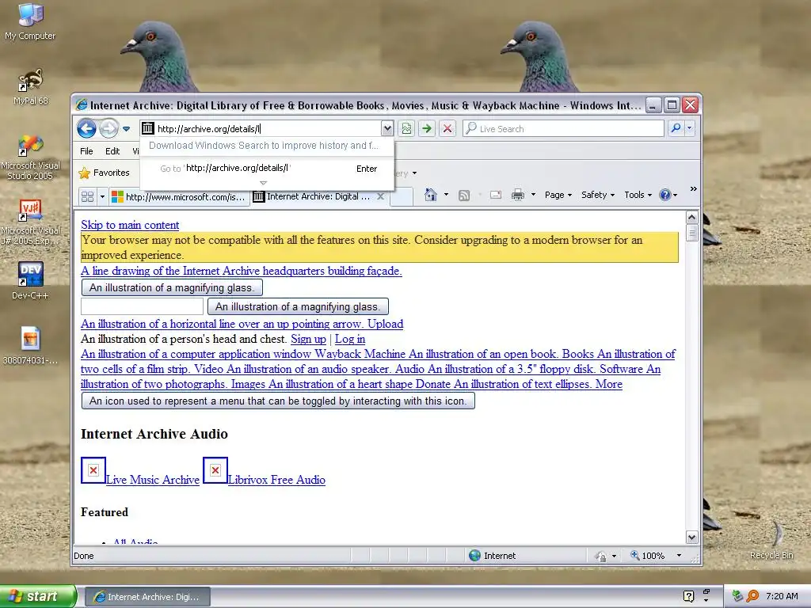Open the Quick Tabs grid icon
The height and width of the screenshot is (608, 811).
point(87,196)
